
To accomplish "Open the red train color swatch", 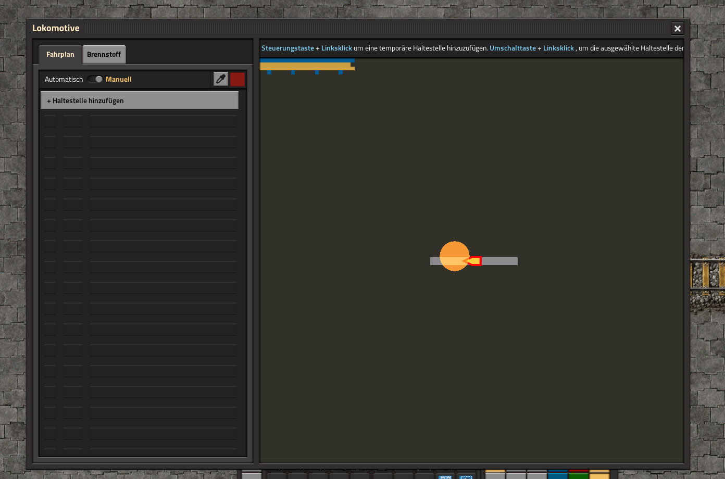I will 238,79.
